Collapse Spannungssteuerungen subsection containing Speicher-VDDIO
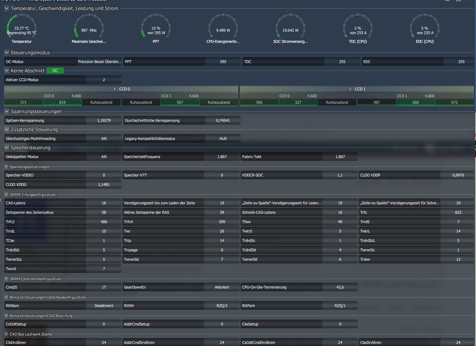This screenshot has width=476, height=346. pyautogui.click(x=6, y=167)
